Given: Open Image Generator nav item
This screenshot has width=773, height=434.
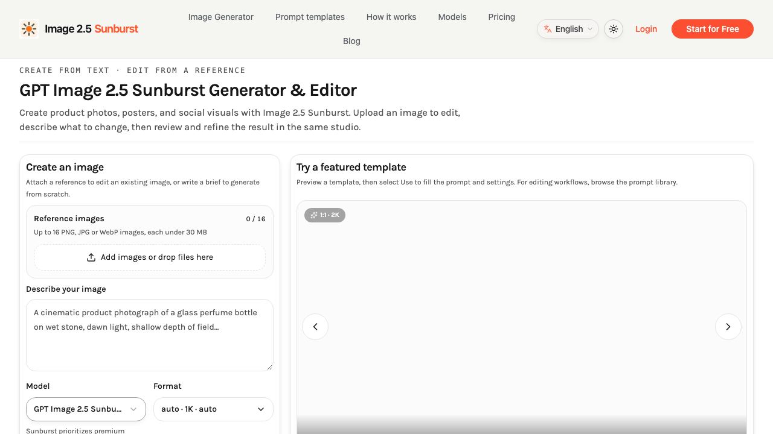Looking at the screenshot, I should click(221, 17).
